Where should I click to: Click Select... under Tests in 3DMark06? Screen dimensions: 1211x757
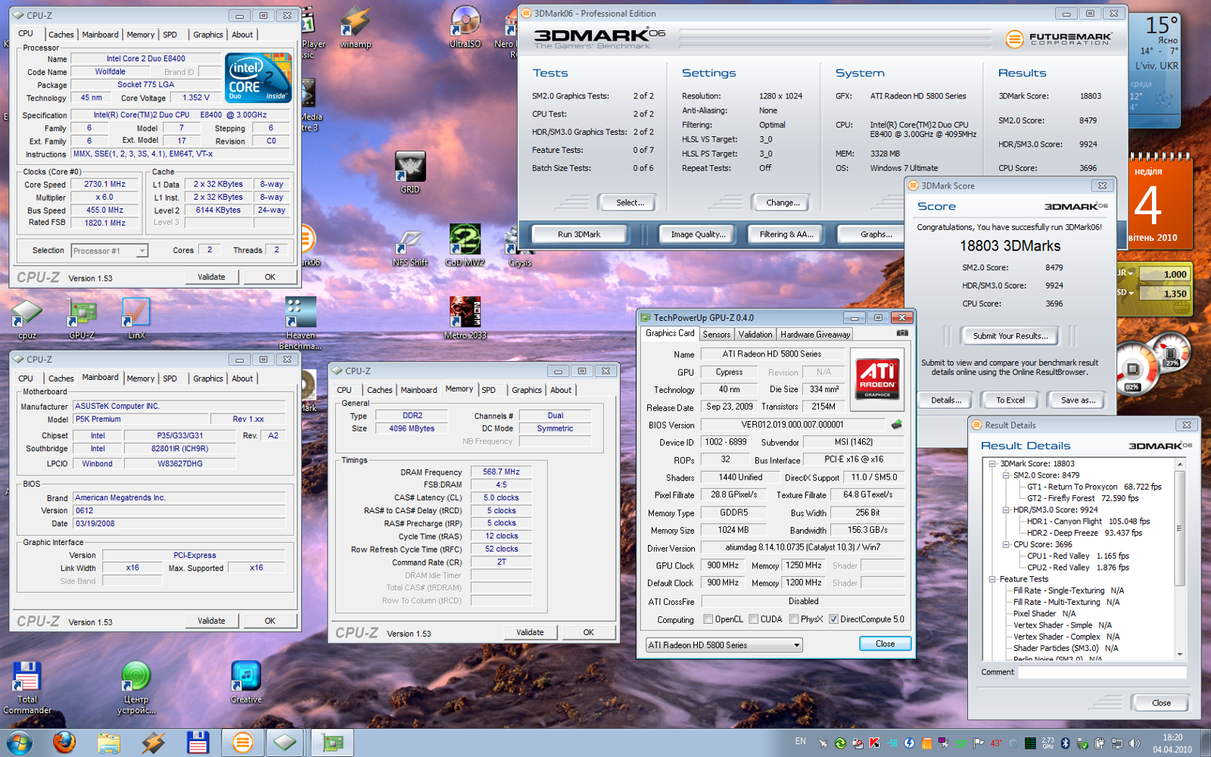point(630,203)
